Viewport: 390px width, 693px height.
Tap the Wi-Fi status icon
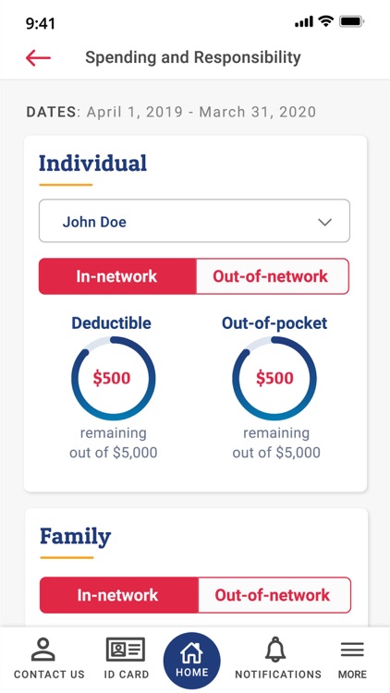326,21
